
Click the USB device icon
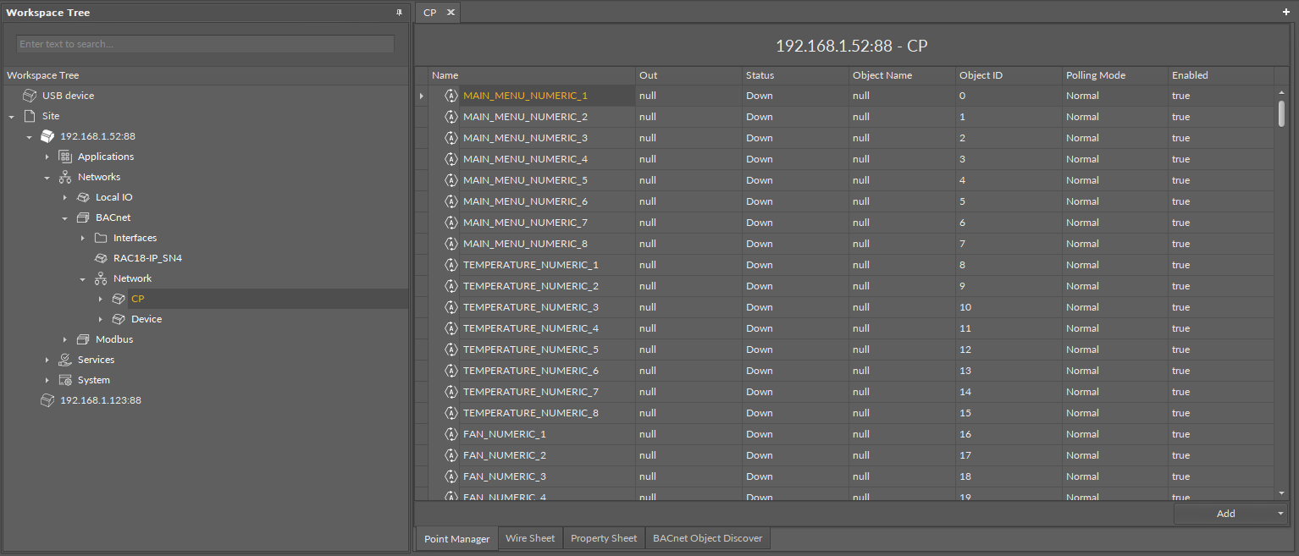click(x=31, y=95)
